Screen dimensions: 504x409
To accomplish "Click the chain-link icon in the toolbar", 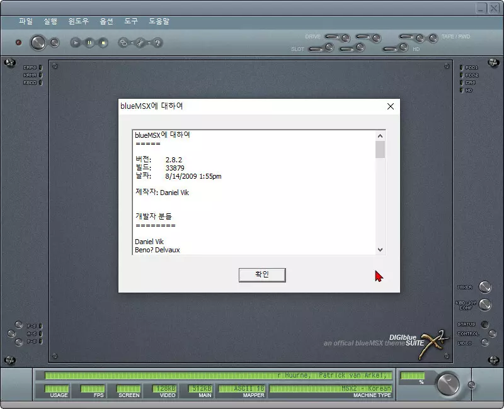I will pyautogui.click(x=123, y=42).
